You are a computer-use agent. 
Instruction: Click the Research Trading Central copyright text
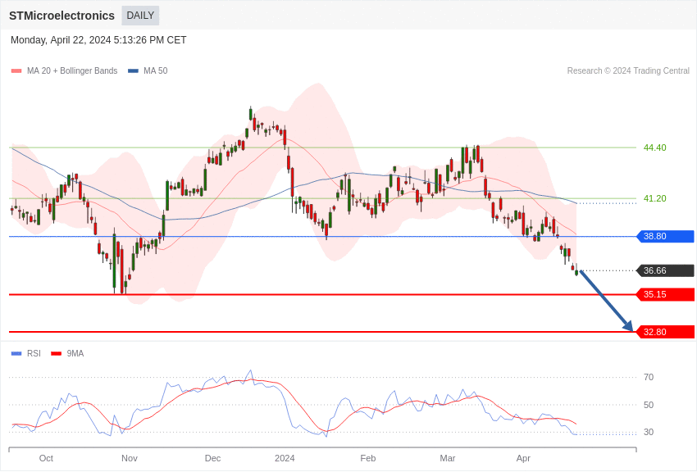coord(628,71)
